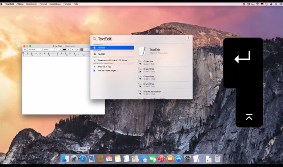Viewport: 283px width, 167px height.
Task: Click black text color swatch
Action: click(x=64, y=49)
